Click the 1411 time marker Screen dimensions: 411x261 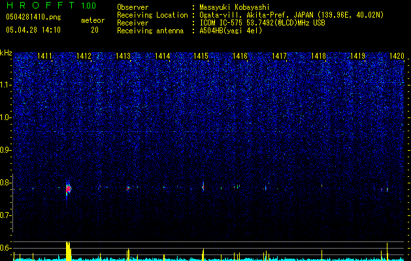(x=45, y=55)
